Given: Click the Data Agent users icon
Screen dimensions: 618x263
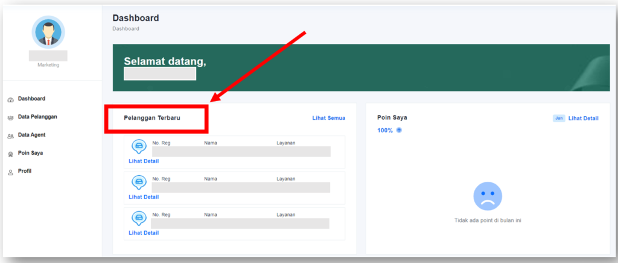Looking at the screenshot, I should 11,136.
